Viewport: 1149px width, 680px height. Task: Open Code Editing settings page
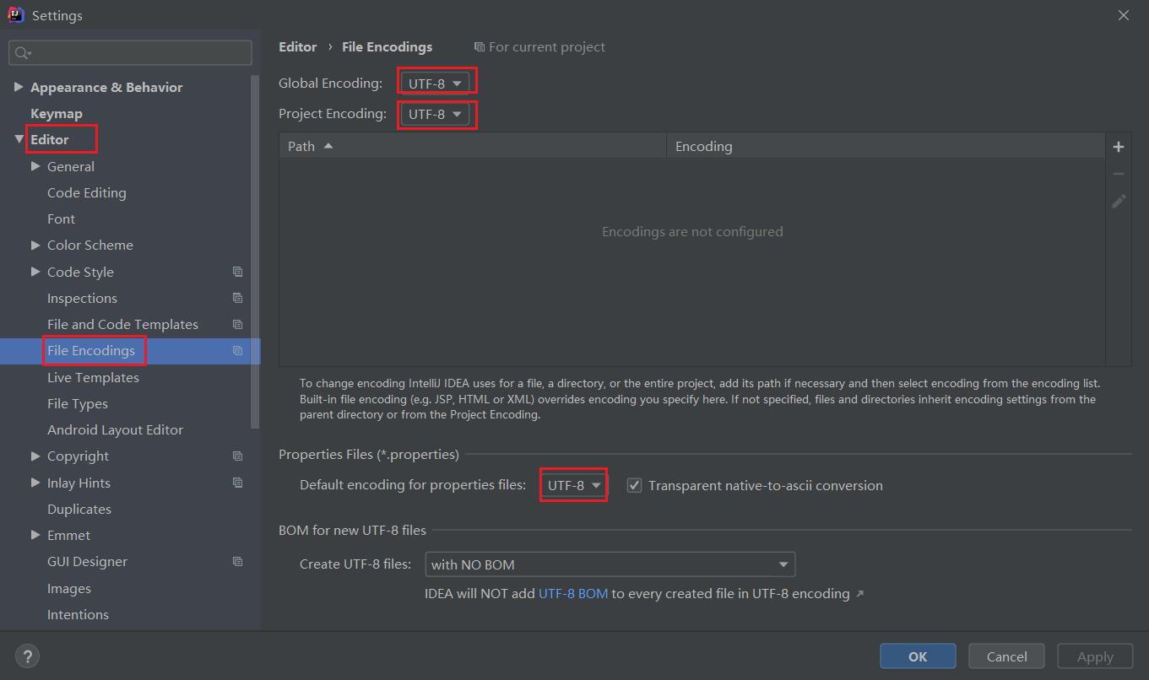click(87, 192)
